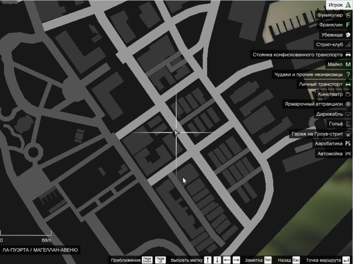Select previous marker with up arrow key

[208, 260]
